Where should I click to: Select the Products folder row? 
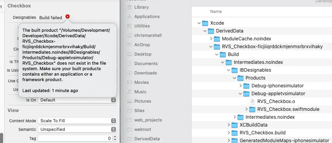262,78
